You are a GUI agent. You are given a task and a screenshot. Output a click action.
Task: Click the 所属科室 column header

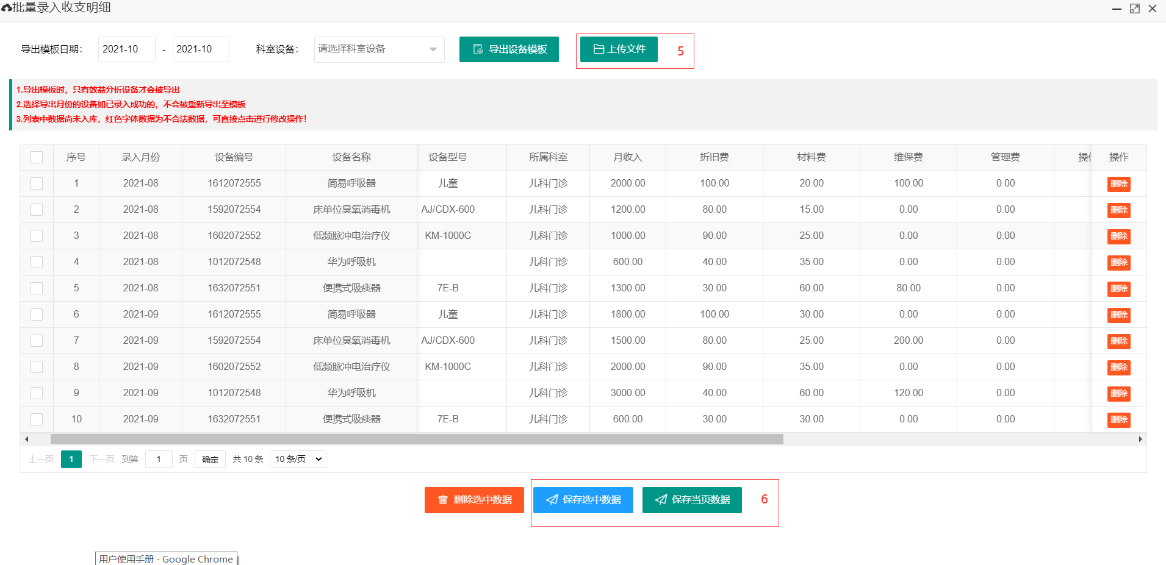[x=549, y=157]
